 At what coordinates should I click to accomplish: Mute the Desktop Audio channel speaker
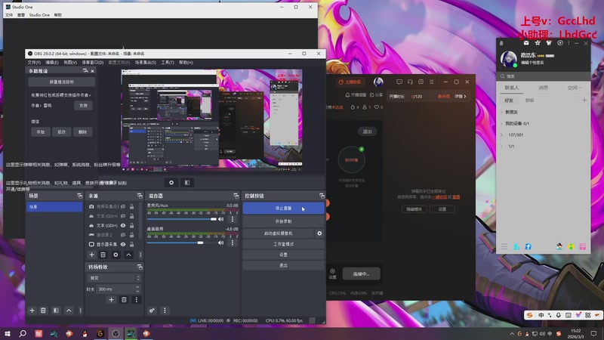pos(220,243)
